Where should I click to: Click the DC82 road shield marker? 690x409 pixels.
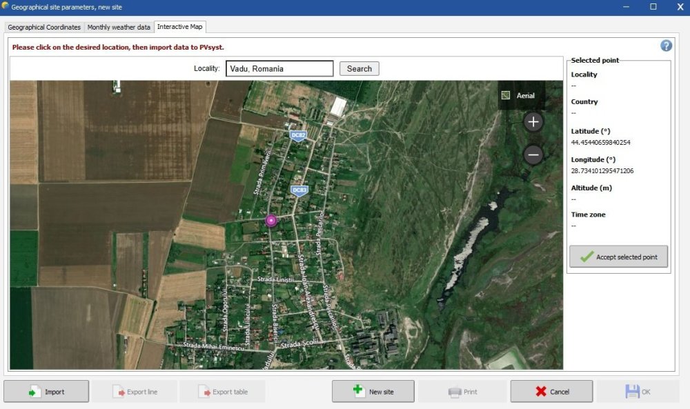click(298, 135)
